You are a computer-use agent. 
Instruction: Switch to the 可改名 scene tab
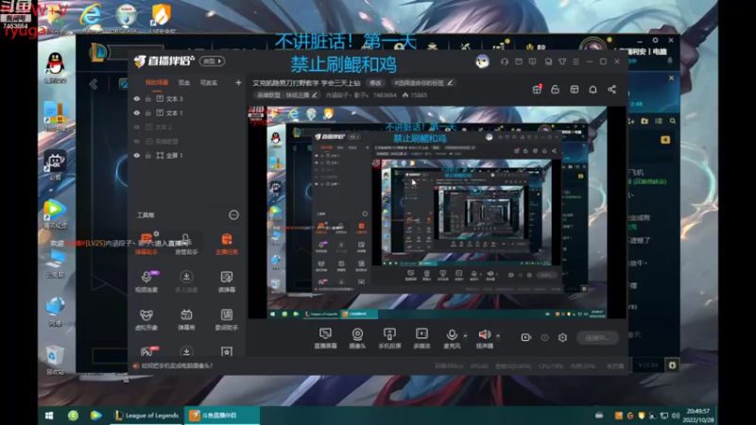[x=209, y=83]
